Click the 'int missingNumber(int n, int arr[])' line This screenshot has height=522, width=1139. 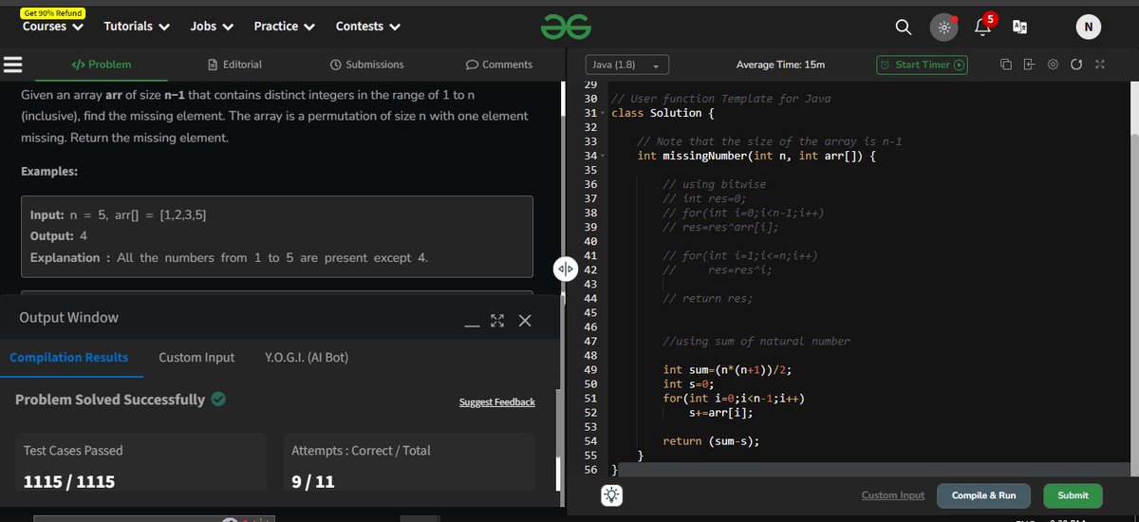(x=756, y=157)
